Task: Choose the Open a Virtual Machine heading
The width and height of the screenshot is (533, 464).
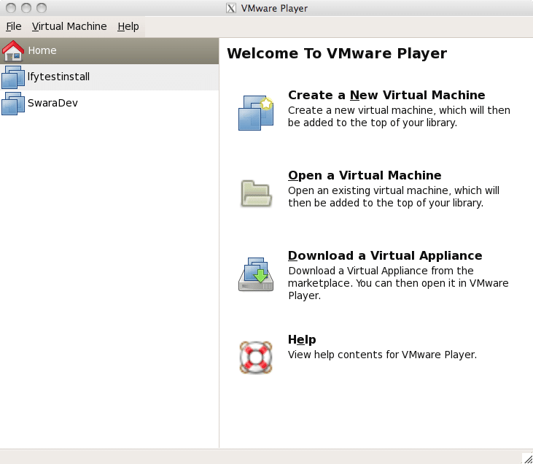Action: [365, 175]
